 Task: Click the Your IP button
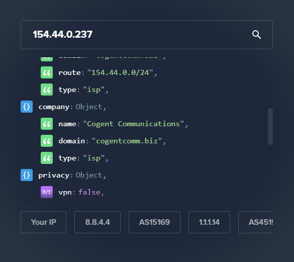click(44, 222)
